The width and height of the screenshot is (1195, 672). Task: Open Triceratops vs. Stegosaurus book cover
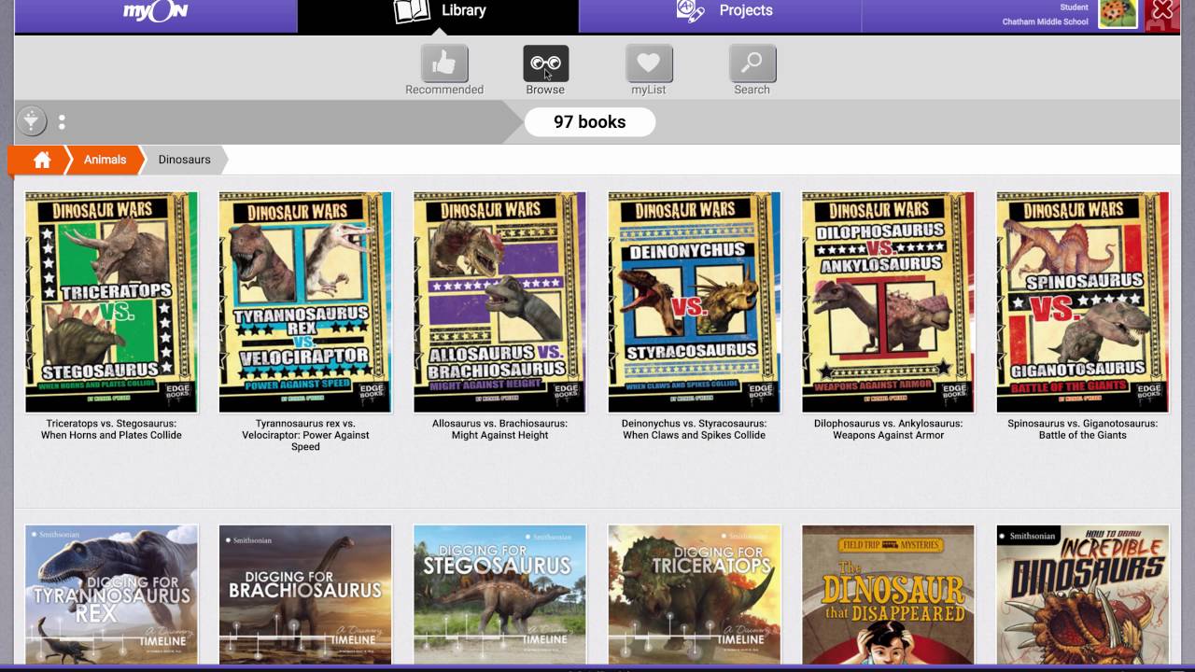[112, 302]
